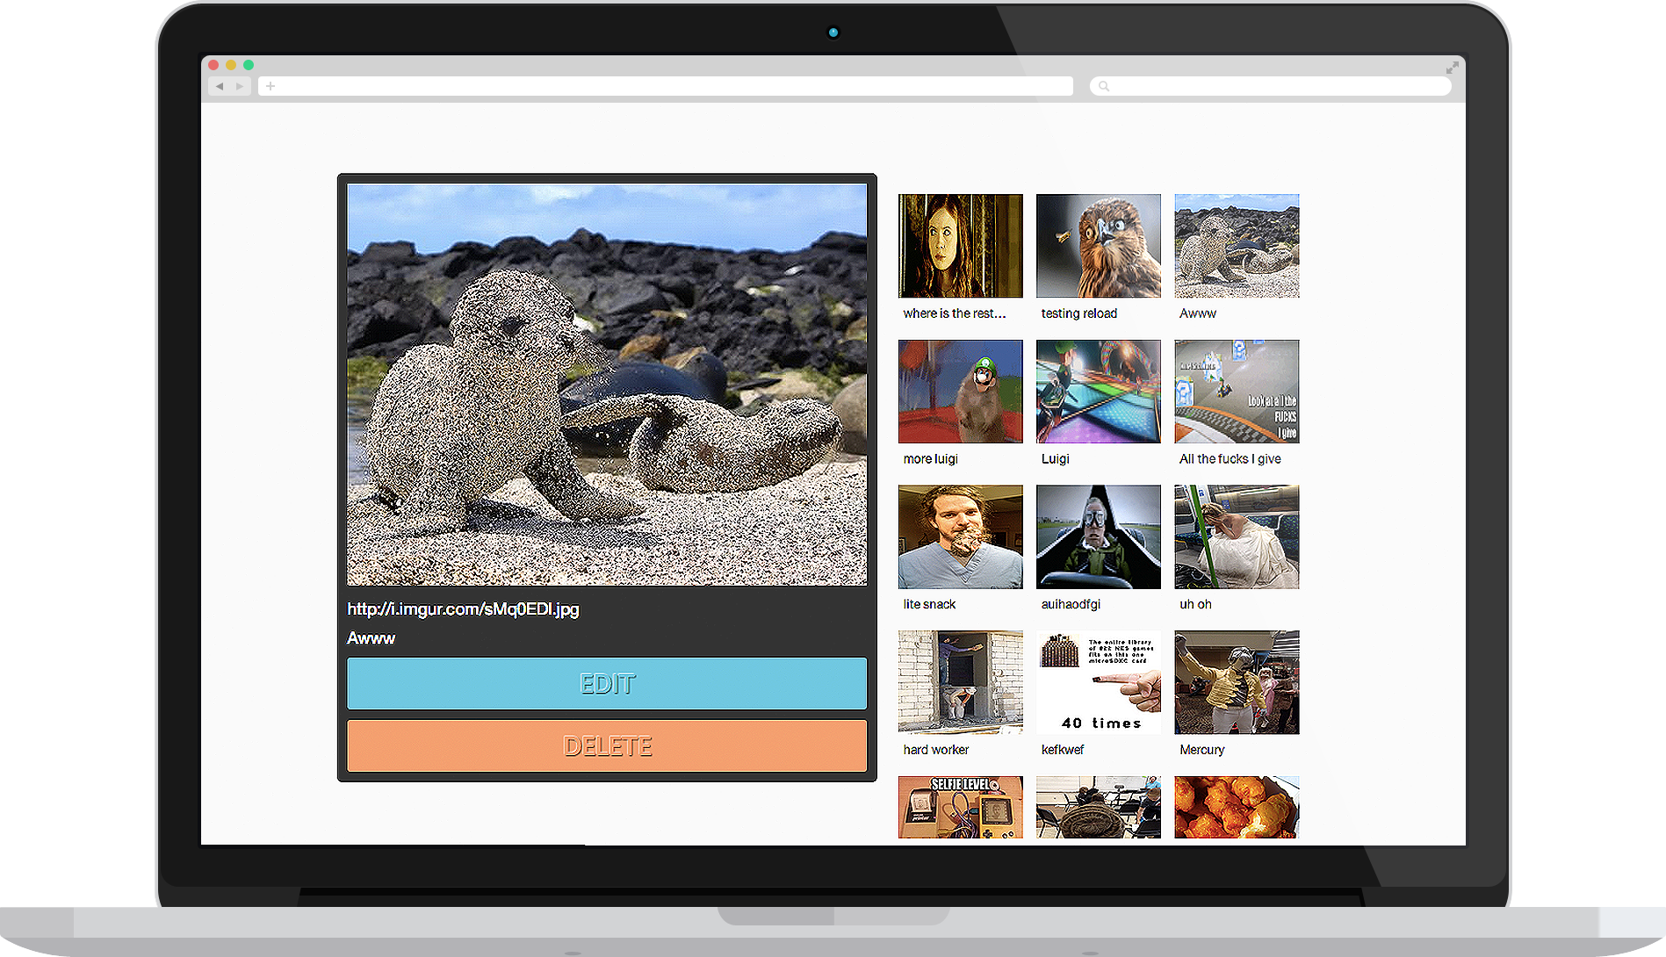Screen dimensions: 1666x957
Task: Select the 'lite snack' thumbnail
Action: tap(961, 536)
